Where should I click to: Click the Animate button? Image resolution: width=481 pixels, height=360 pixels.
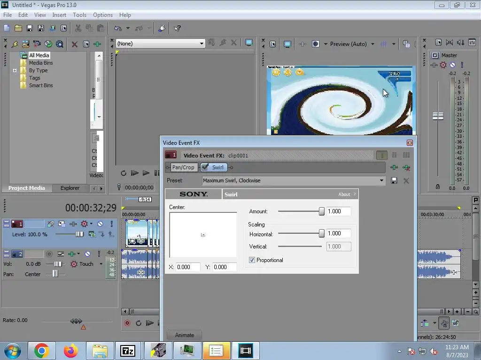184,335
